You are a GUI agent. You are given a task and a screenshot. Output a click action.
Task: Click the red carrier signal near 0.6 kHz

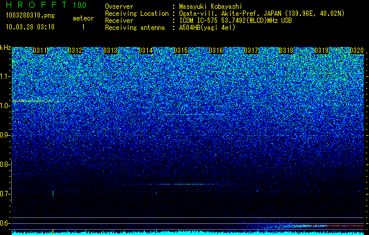pyautogui.click(x=327, y=226)
